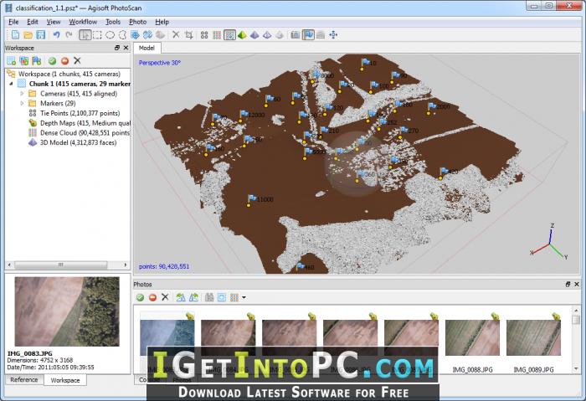Switch to the shaded model view

tap(242, 35)
